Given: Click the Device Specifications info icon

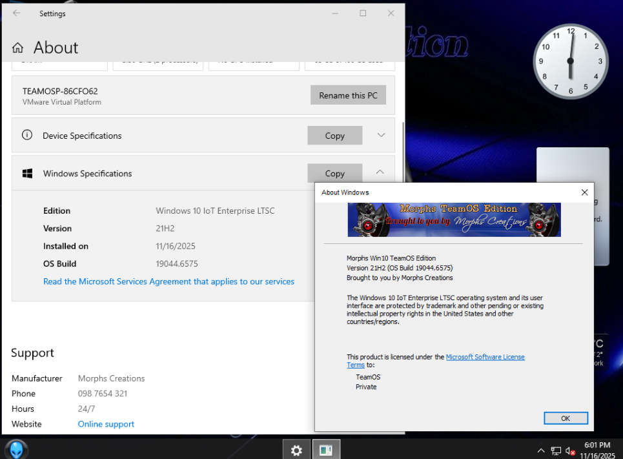Looking at the screenshot, I should pyautogui.click(x=27, y=136).
